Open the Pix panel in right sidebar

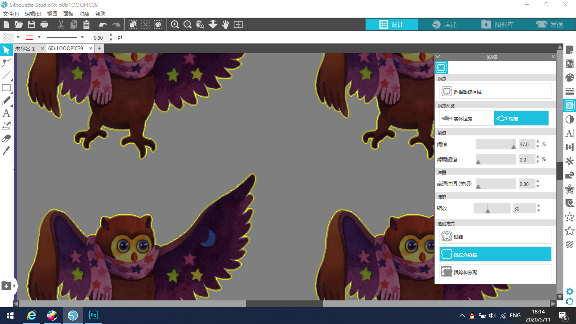click(570, 64)
